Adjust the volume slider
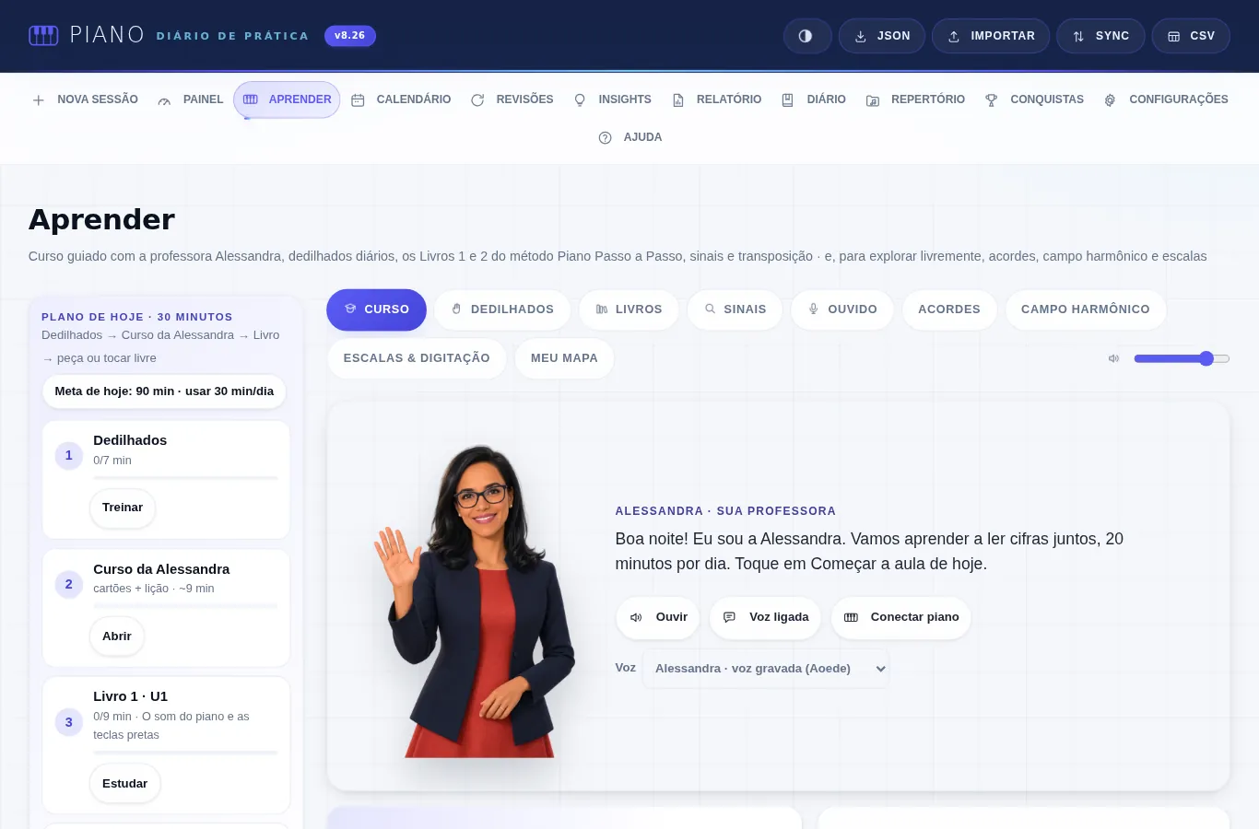The height and width of the screenshot is (829, 1259). (1182, 358)
